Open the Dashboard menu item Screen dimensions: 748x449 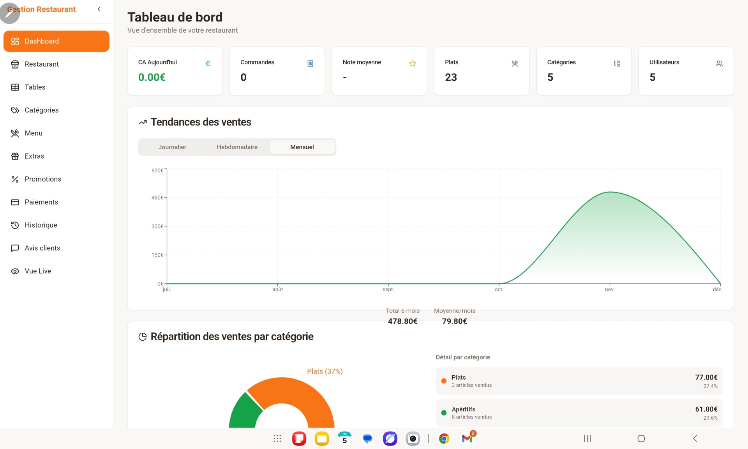coord(56,41)
